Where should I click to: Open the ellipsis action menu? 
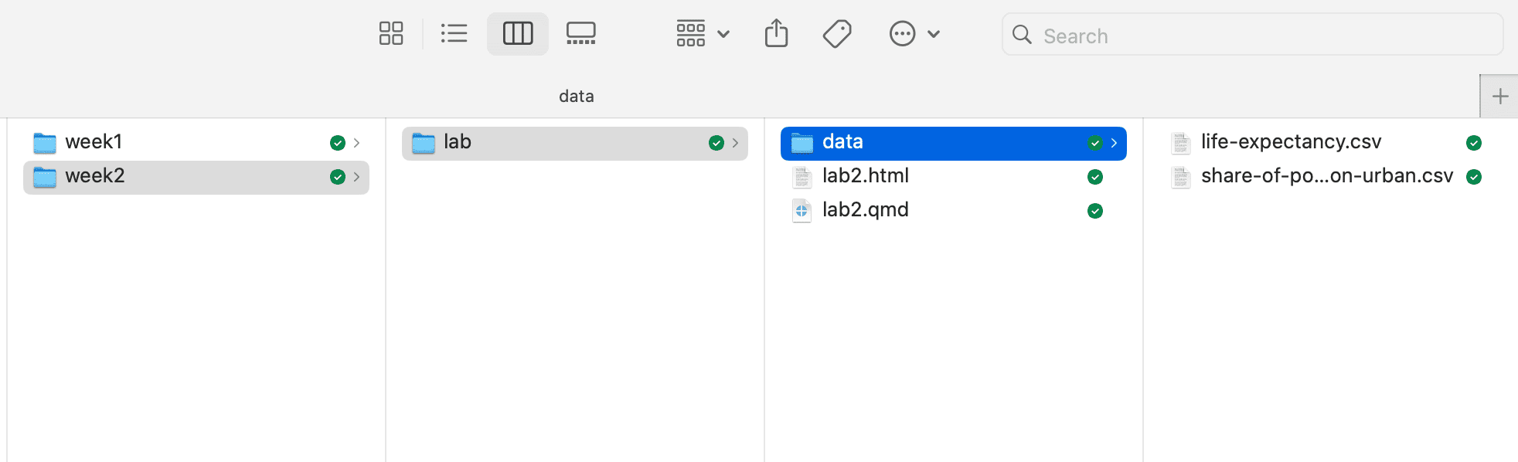coord(914,33)
